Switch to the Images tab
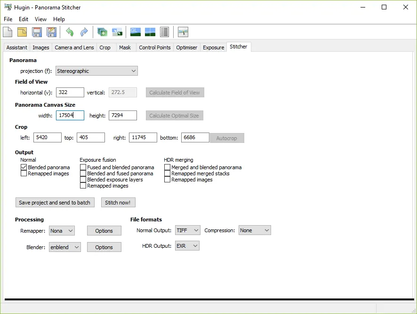 pos(41,47)
